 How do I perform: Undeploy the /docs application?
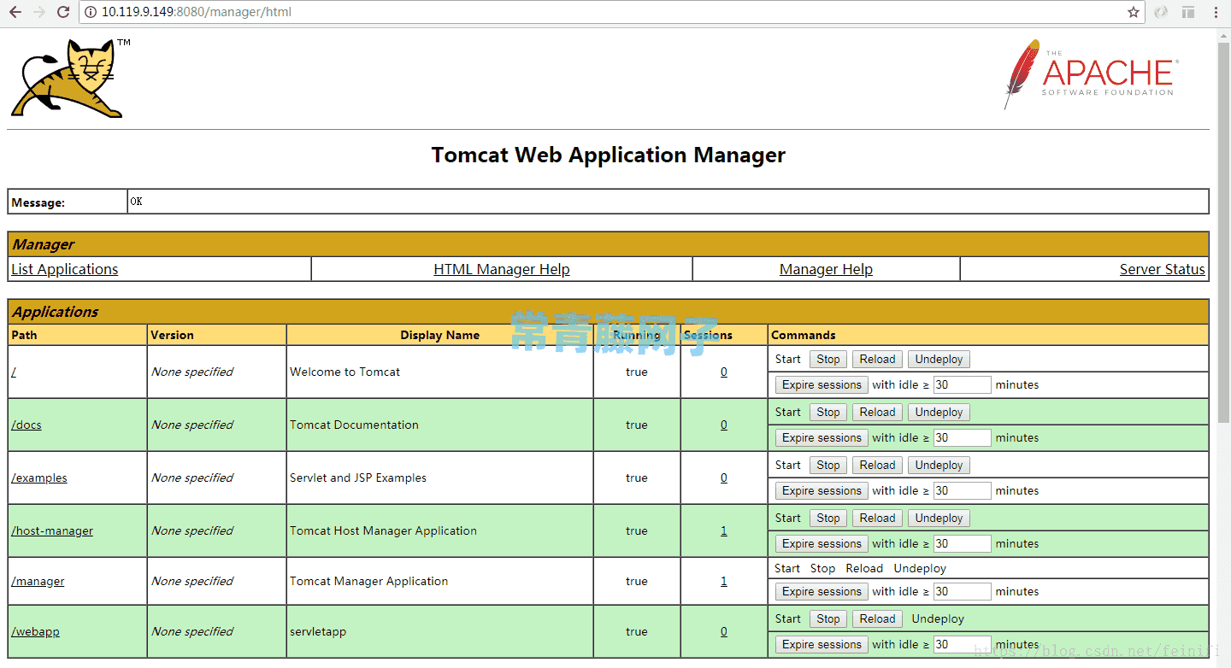(939, 413)
